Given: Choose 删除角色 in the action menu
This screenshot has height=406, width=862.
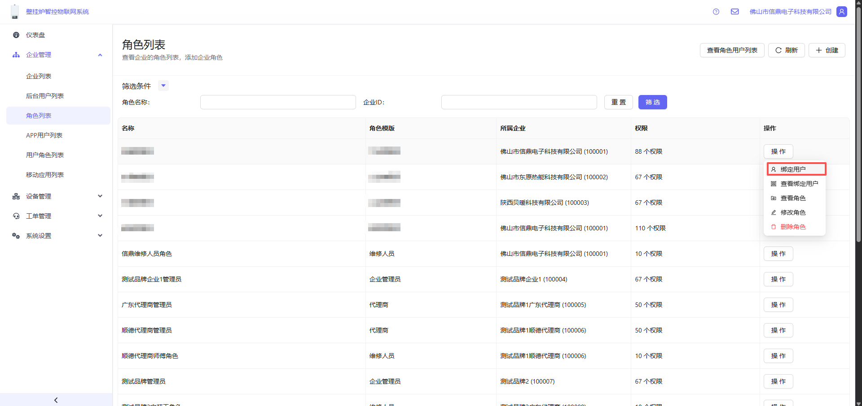Looking at the screenshot, I should click(793, 227).
